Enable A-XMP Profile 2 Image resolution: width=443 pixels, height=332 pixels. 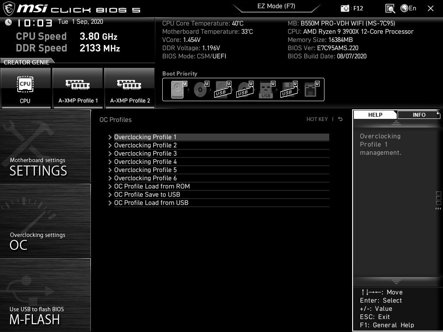tap(130, 88)
